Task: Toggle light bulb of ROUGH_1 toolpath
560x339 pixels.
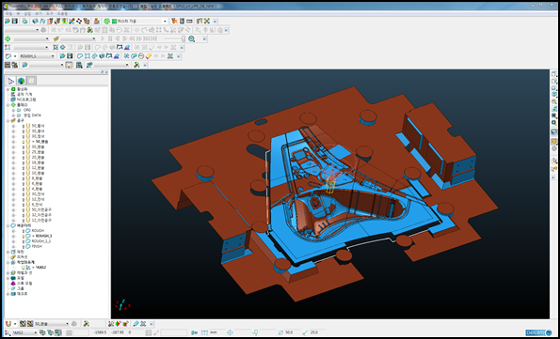Action: 24,236
